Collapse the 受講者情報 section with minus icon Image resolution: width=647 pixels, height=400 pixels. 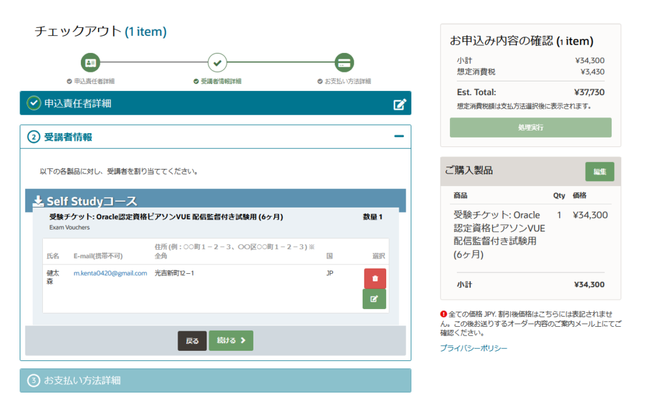[x=399, y=136]
